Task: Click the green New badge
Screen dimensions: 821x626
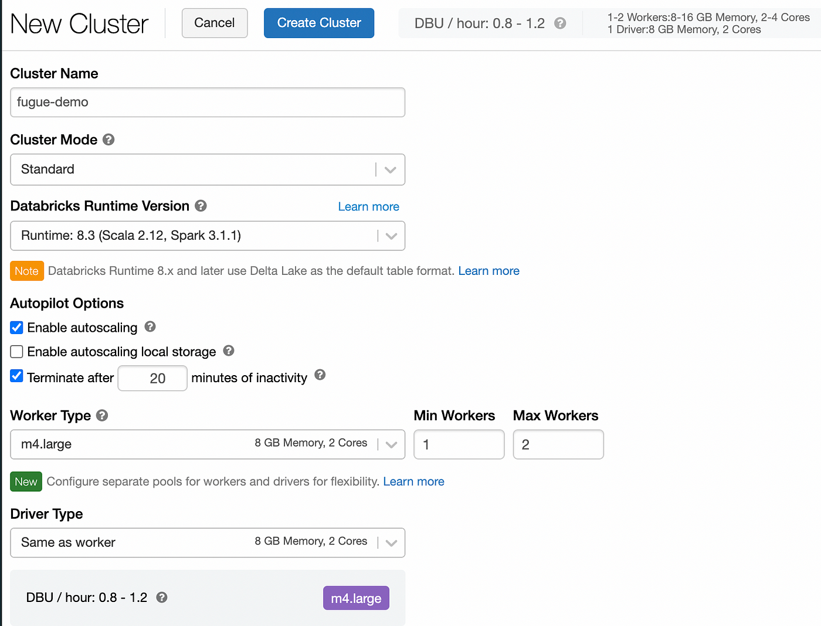Action: coord(26,482)
